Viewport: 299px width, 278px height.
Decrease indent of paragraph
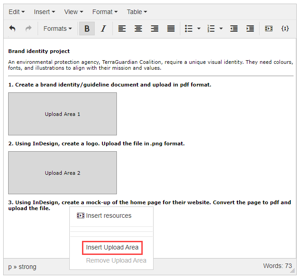[x=234, y=29]
